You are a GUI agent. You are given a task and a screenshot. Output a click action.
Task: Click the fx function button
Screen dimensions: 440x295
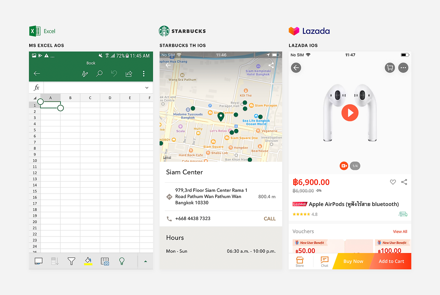click(36, 88)
